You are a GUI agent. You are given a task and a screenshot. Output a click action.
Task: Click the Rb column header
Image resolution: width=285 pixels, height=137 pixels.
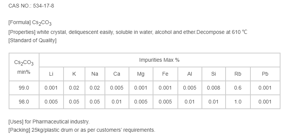coord(238,74)
